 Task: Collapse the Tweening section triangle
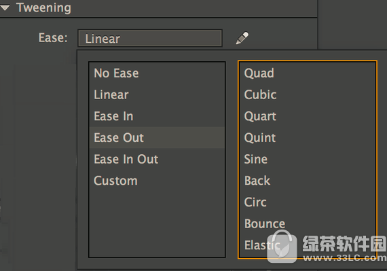[x=5, y=8]
